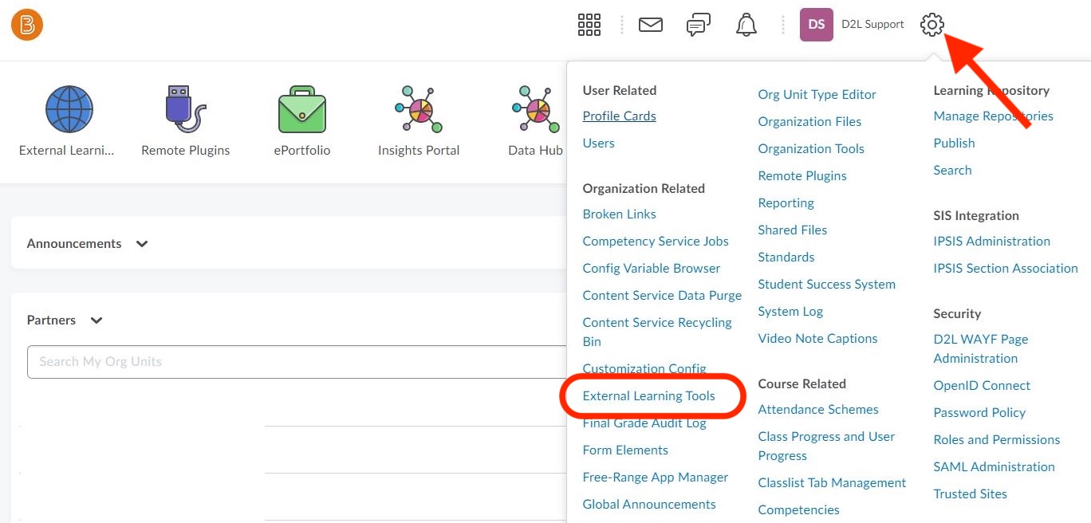Click the Announcements widget title
Image resolution: width=1091 pixels, height=523 pixels.
click(74, 244)
